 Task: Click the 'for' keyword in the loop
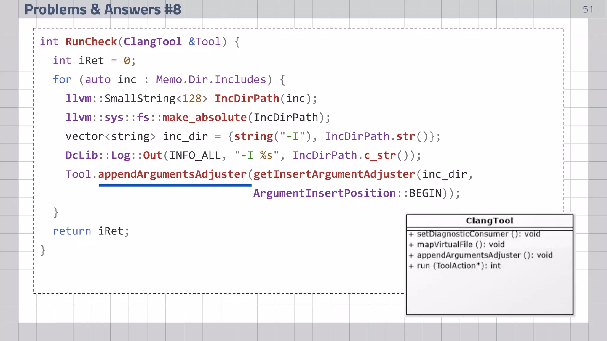pyautogui.click(x=62, y=79)
